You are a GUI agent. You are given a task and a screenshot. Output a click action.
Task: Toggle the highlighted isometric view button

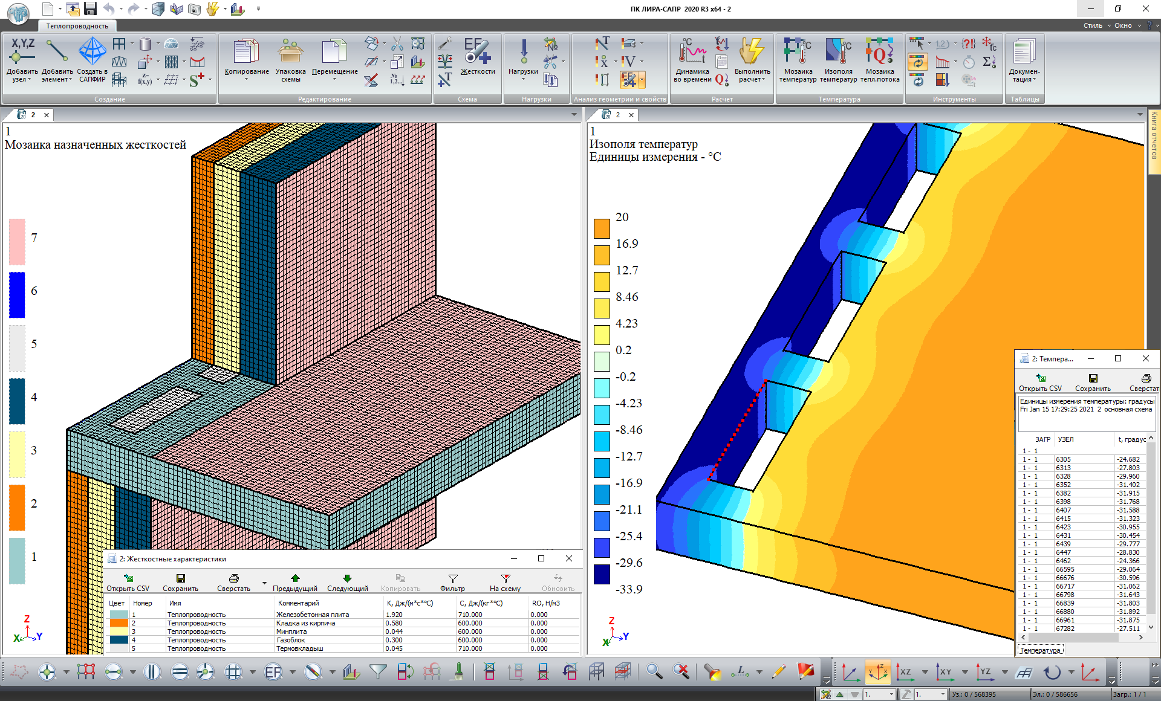[877, 672]
